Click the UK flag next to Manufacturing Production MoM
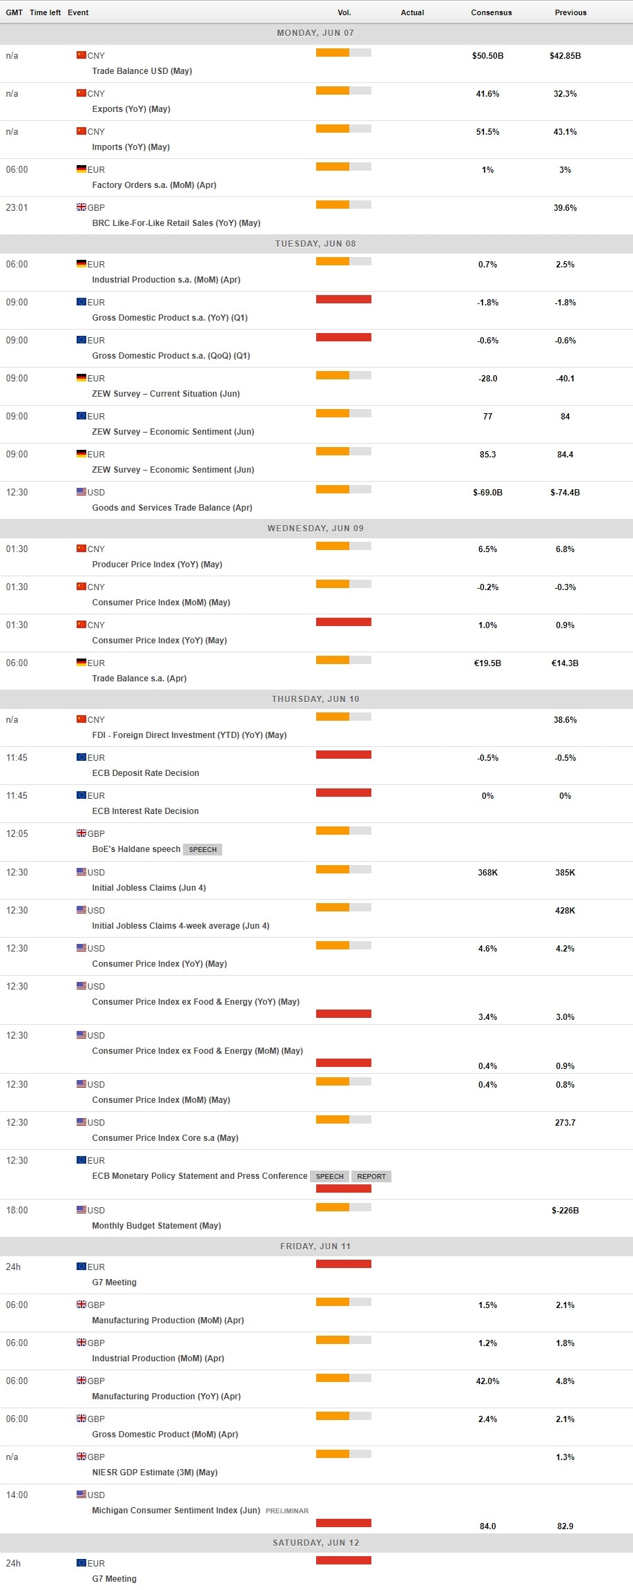The image size is (633, 1590). pyautogui.click(x=81, y=1304)
